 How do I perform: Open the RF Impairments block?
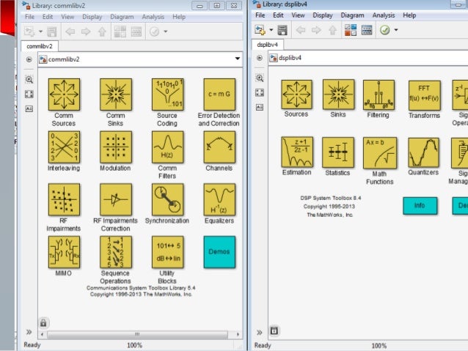tap(64, 199)
